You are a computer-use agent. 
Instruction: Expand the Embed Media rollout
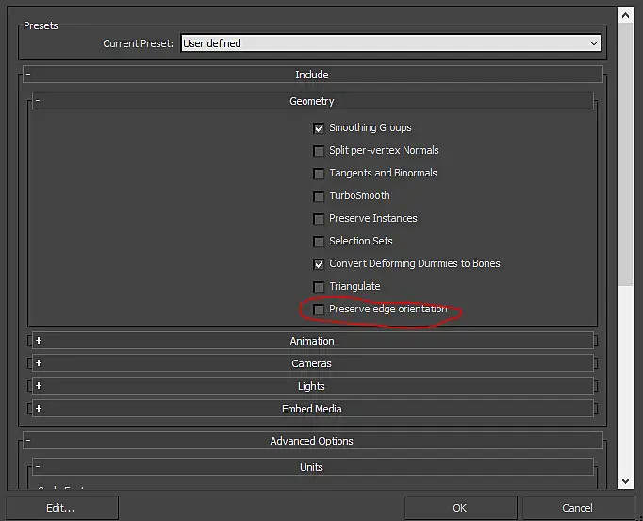click(313, 409)
